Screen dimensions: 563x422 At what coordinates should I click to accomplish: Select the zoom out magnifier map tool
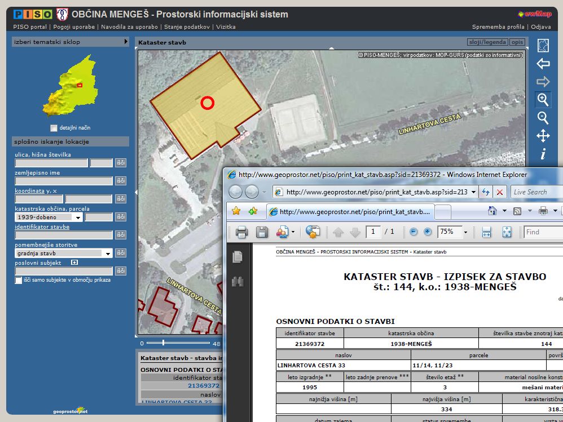coord(543,118)
